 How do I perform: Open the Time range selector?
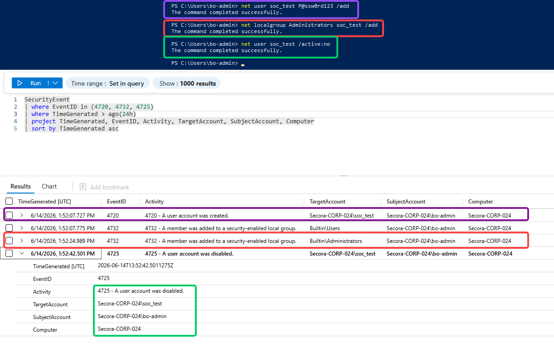[107, 83]
